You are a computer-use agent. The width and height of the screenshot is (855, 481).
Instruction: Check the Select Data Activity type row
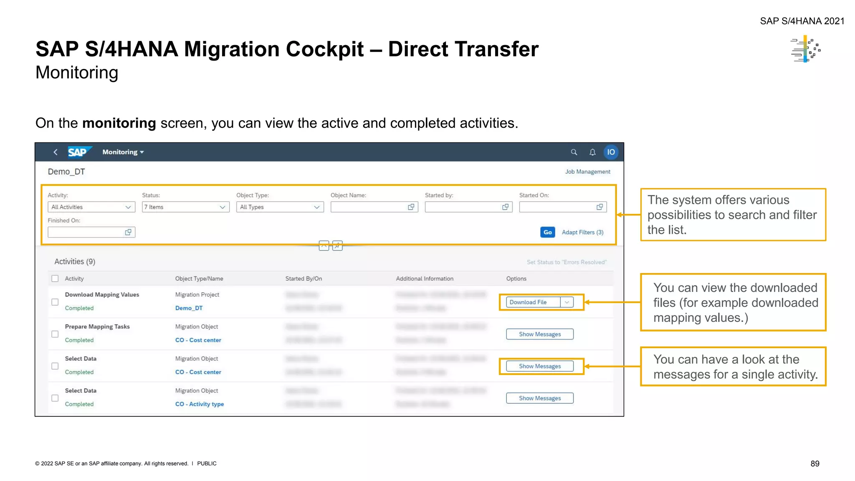[x=55, y=398]
